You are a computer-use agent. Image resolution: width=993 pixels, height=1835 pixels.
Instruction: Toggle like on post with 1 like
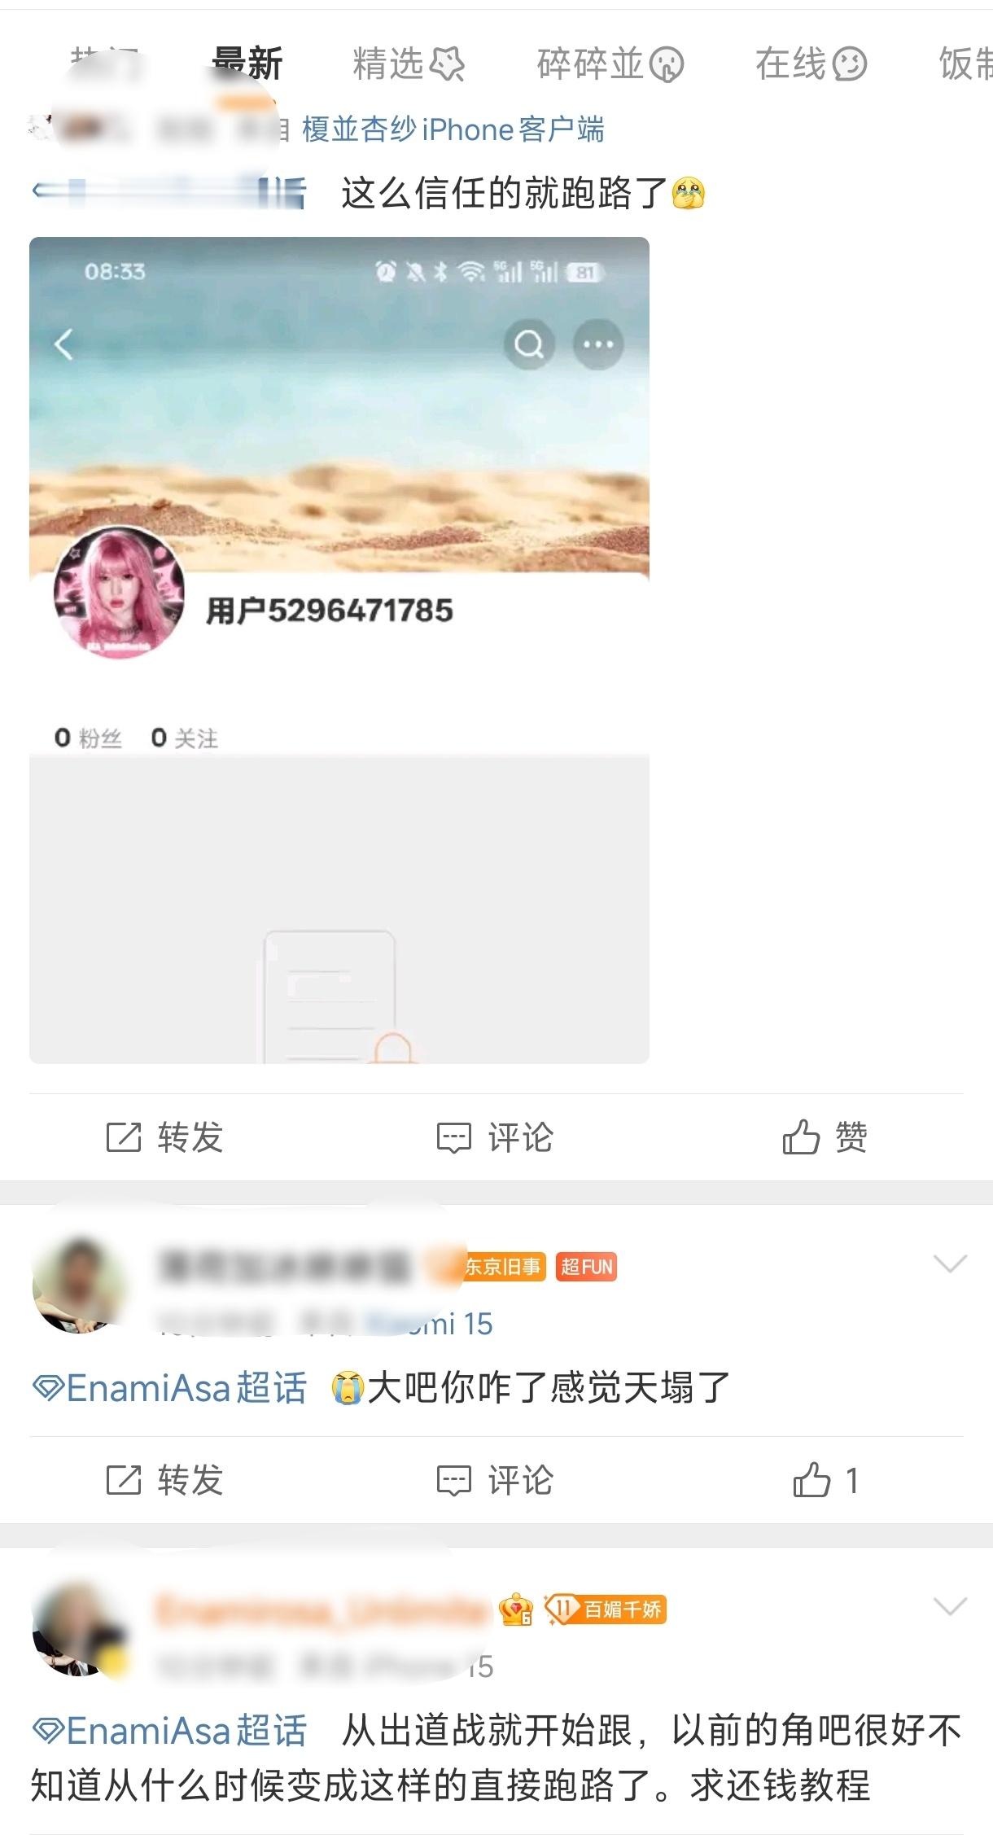click(825, 1480)
